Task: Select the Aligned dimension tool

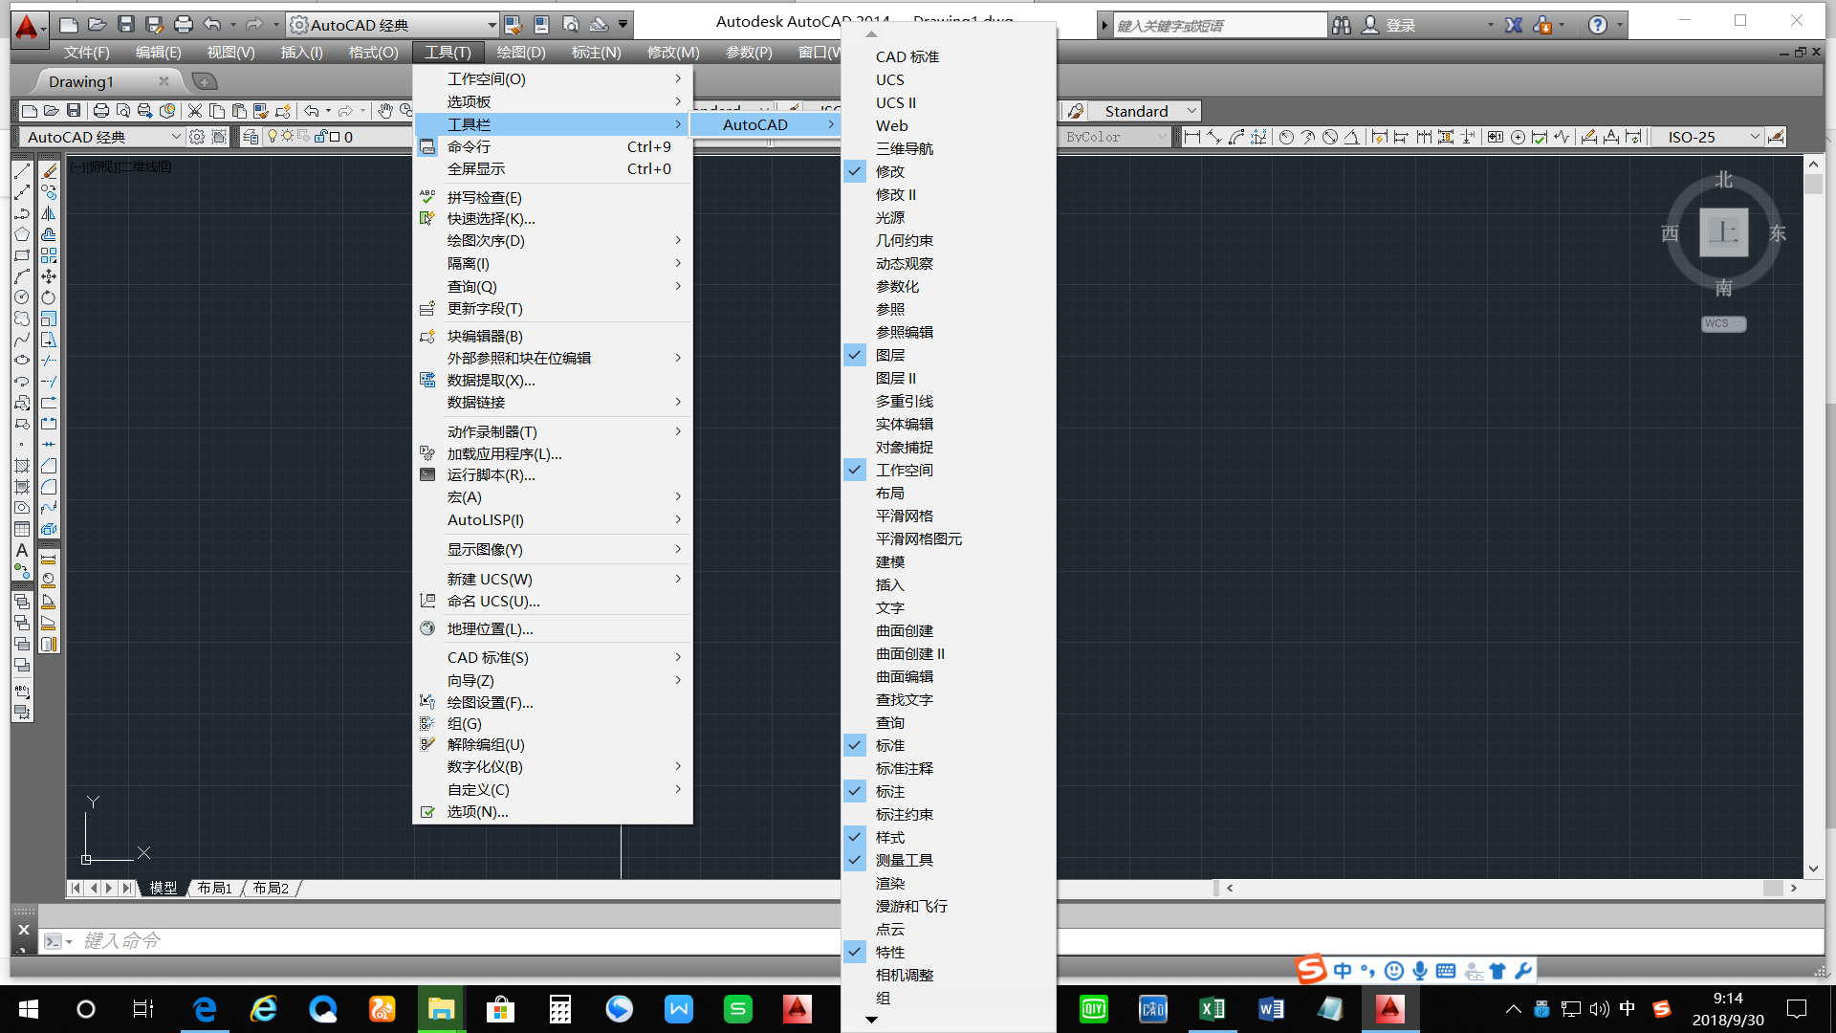Action: [x=1214, y=137]
